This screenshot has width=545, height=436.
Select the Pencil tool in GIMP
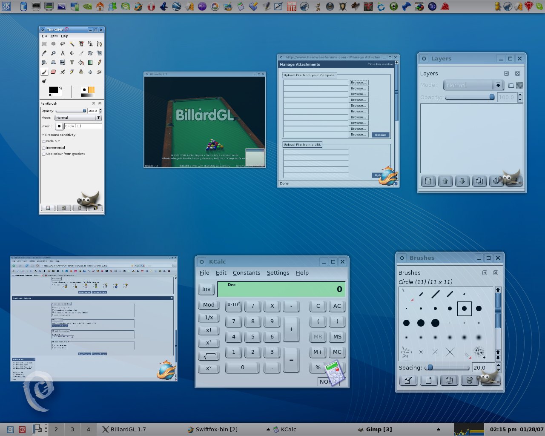coord(99,63)
